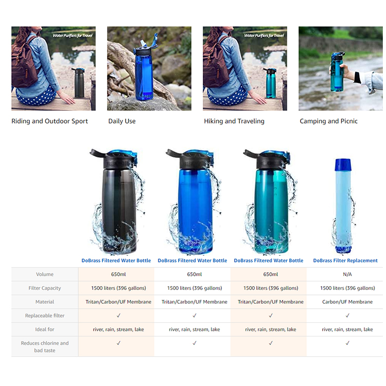
Task: Select the blue DoBrass bottle image
Action: (x=194, y=201)
